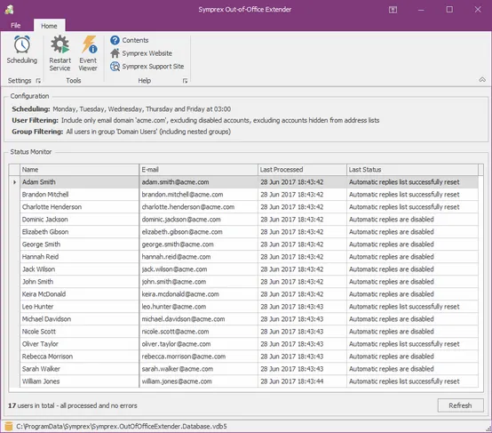Select the Dominic Jackson name cell
This screenshot has height=433, width=492.
79,220
